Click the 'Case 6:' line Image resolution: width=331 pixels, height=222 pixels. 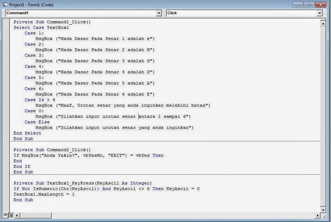34,89
